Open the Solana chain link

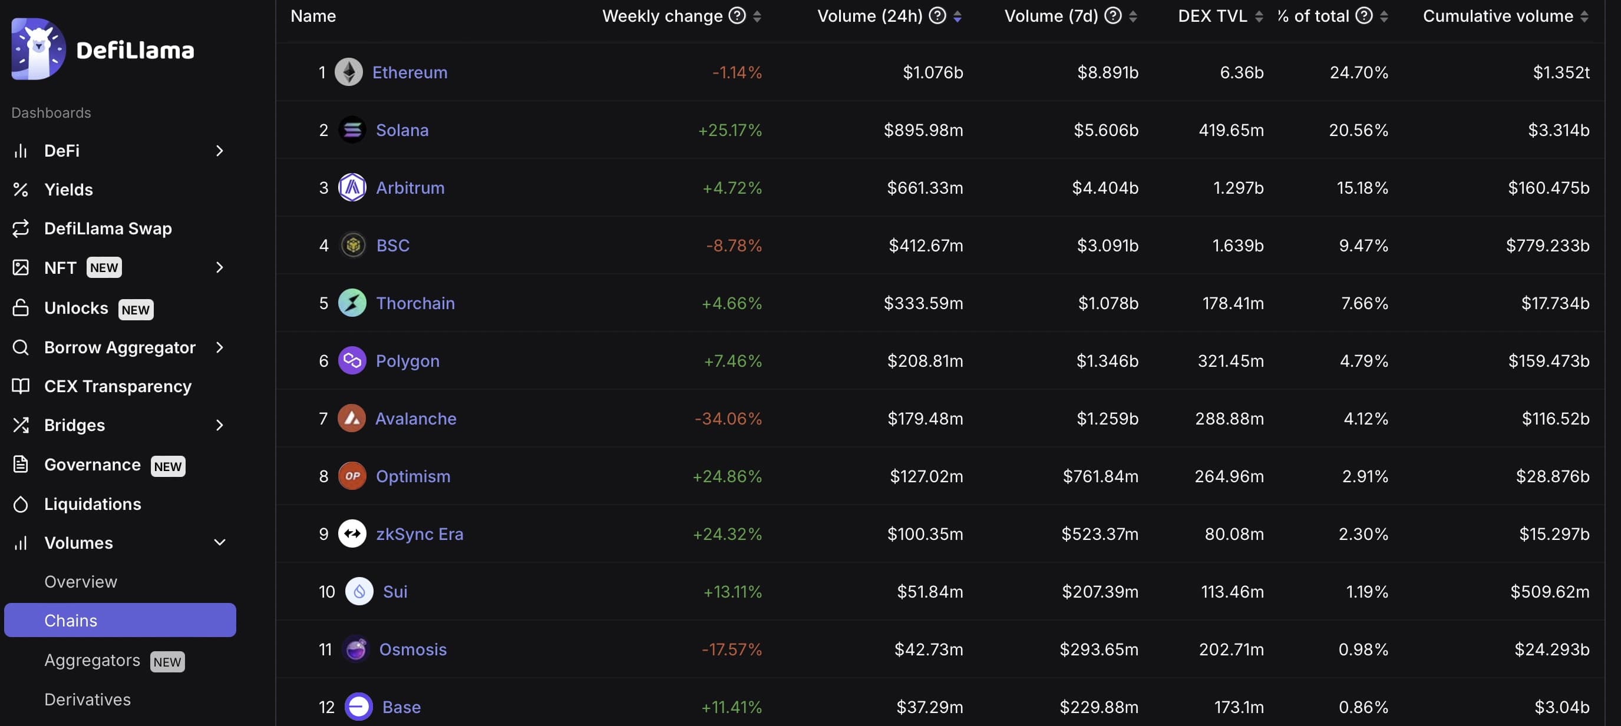tap(402, 130)
